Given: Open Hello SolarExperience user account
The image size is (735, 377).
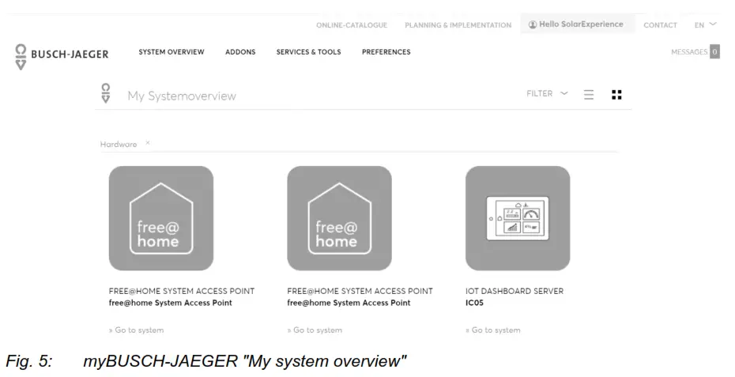Looking at the screenshot, I should point(577,25).
